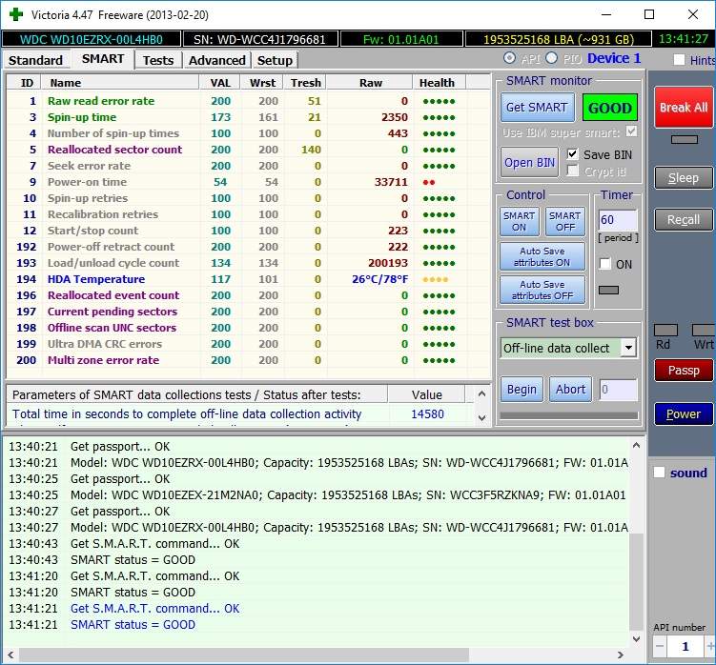Open the Off-line data collect dropdown
This screenshot has width=716, height=665.
pyautogui.click(x=629, y=348)
